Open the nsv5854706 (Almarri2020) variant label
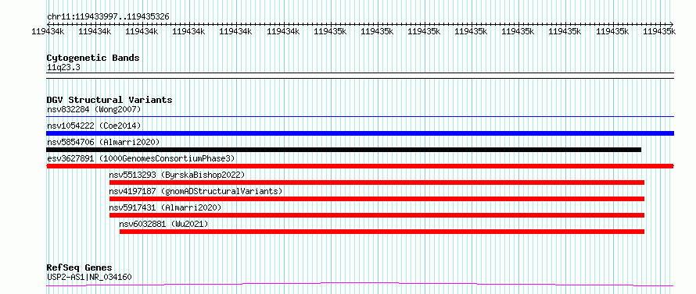 coord(103,142)
